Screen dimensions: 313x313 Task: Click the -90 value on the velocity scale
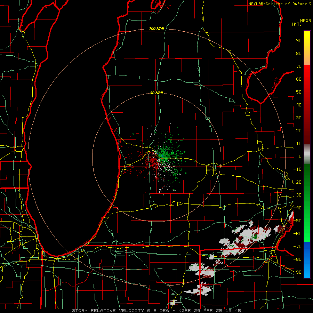click(297, 272)
